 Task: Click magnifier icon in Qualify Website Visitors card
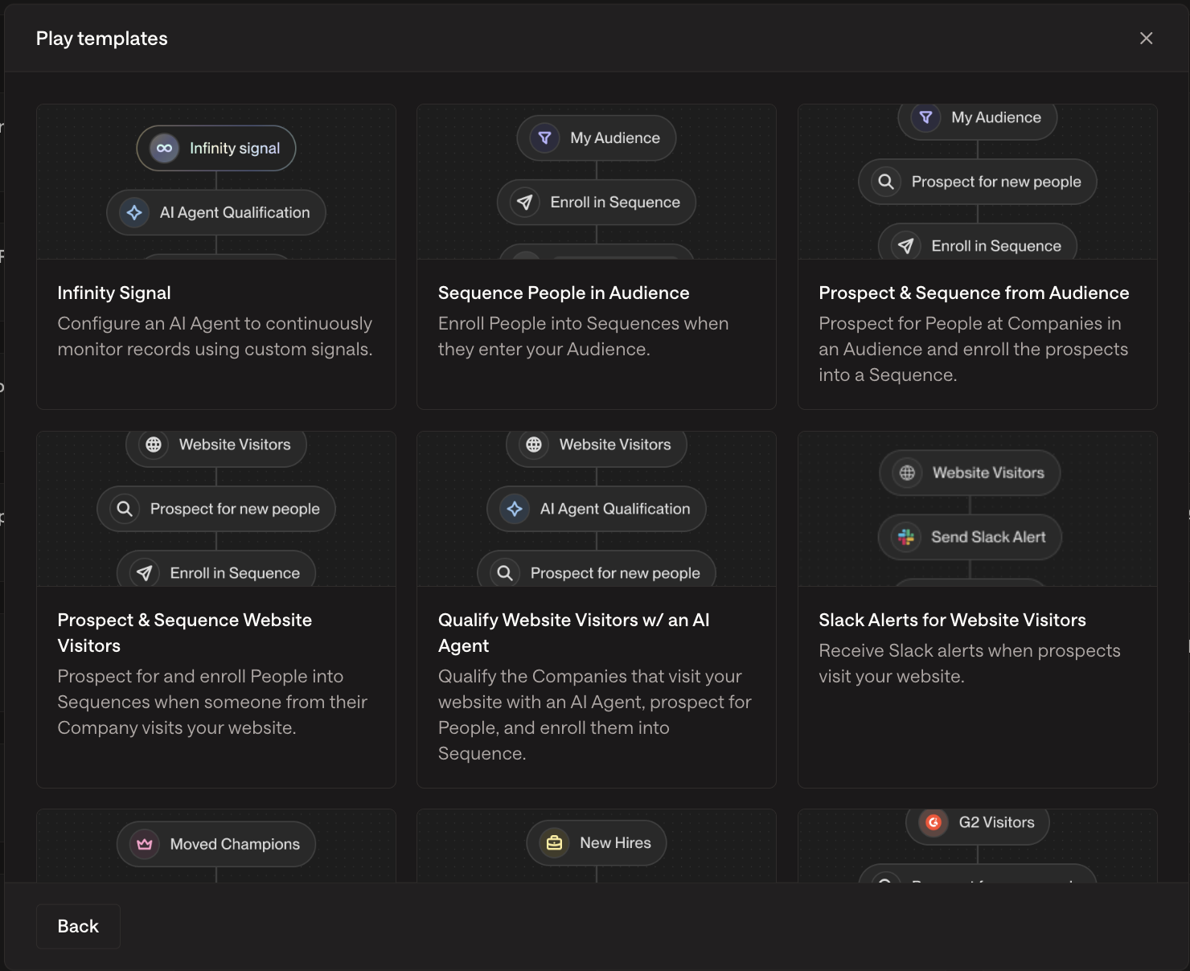(x=505, y=572)
